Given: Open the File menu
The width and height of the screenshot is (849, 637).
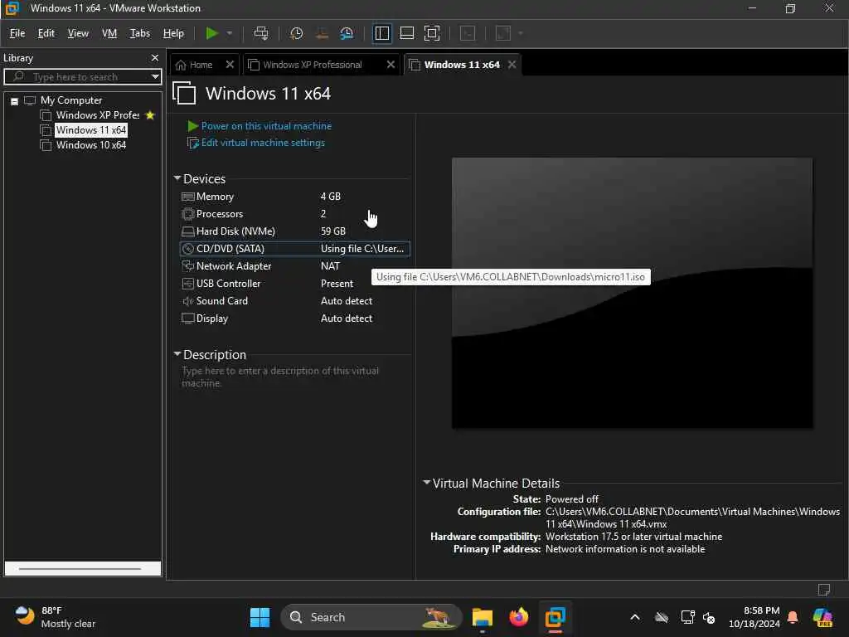Looking at the screenshot, I should [17, 33].
